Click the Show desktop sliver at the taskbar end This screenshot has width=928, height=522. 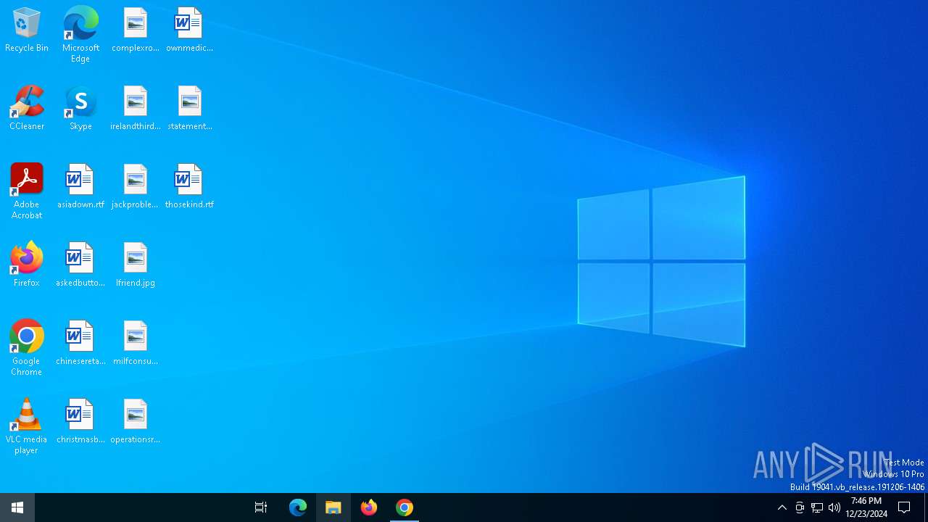(x=926, y=507)
